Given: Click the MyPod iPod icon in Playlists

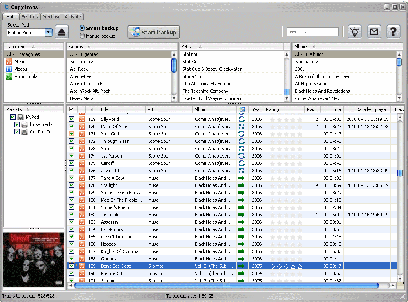Looking at the screenshot, I should [x=20, y=117].
